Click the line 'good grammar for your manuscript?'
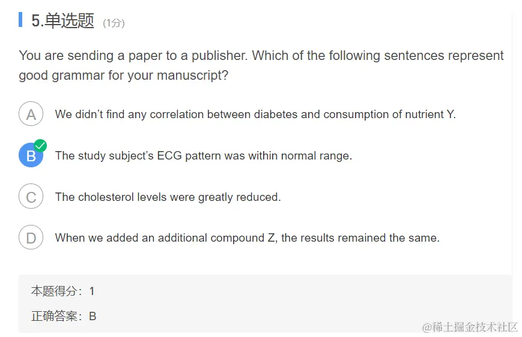The height and width of the screenshot is (337, 522). coord(124,76)
